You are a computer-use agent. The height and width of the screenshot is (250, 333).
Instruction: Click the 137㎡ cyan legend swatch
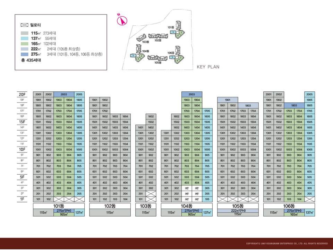[25, 38]
